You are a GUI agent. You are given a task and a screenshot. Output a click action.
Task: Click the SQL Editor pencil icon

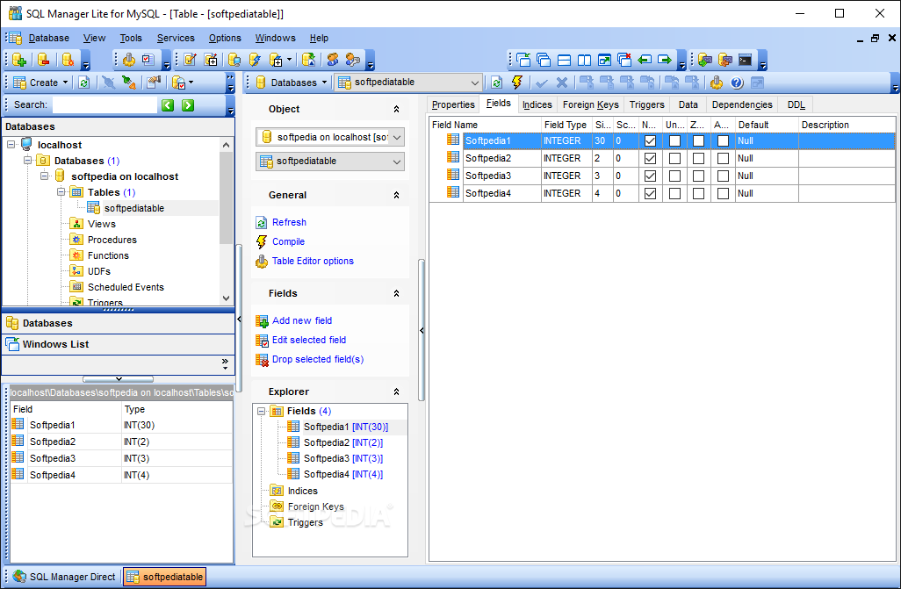coord(191,60)
